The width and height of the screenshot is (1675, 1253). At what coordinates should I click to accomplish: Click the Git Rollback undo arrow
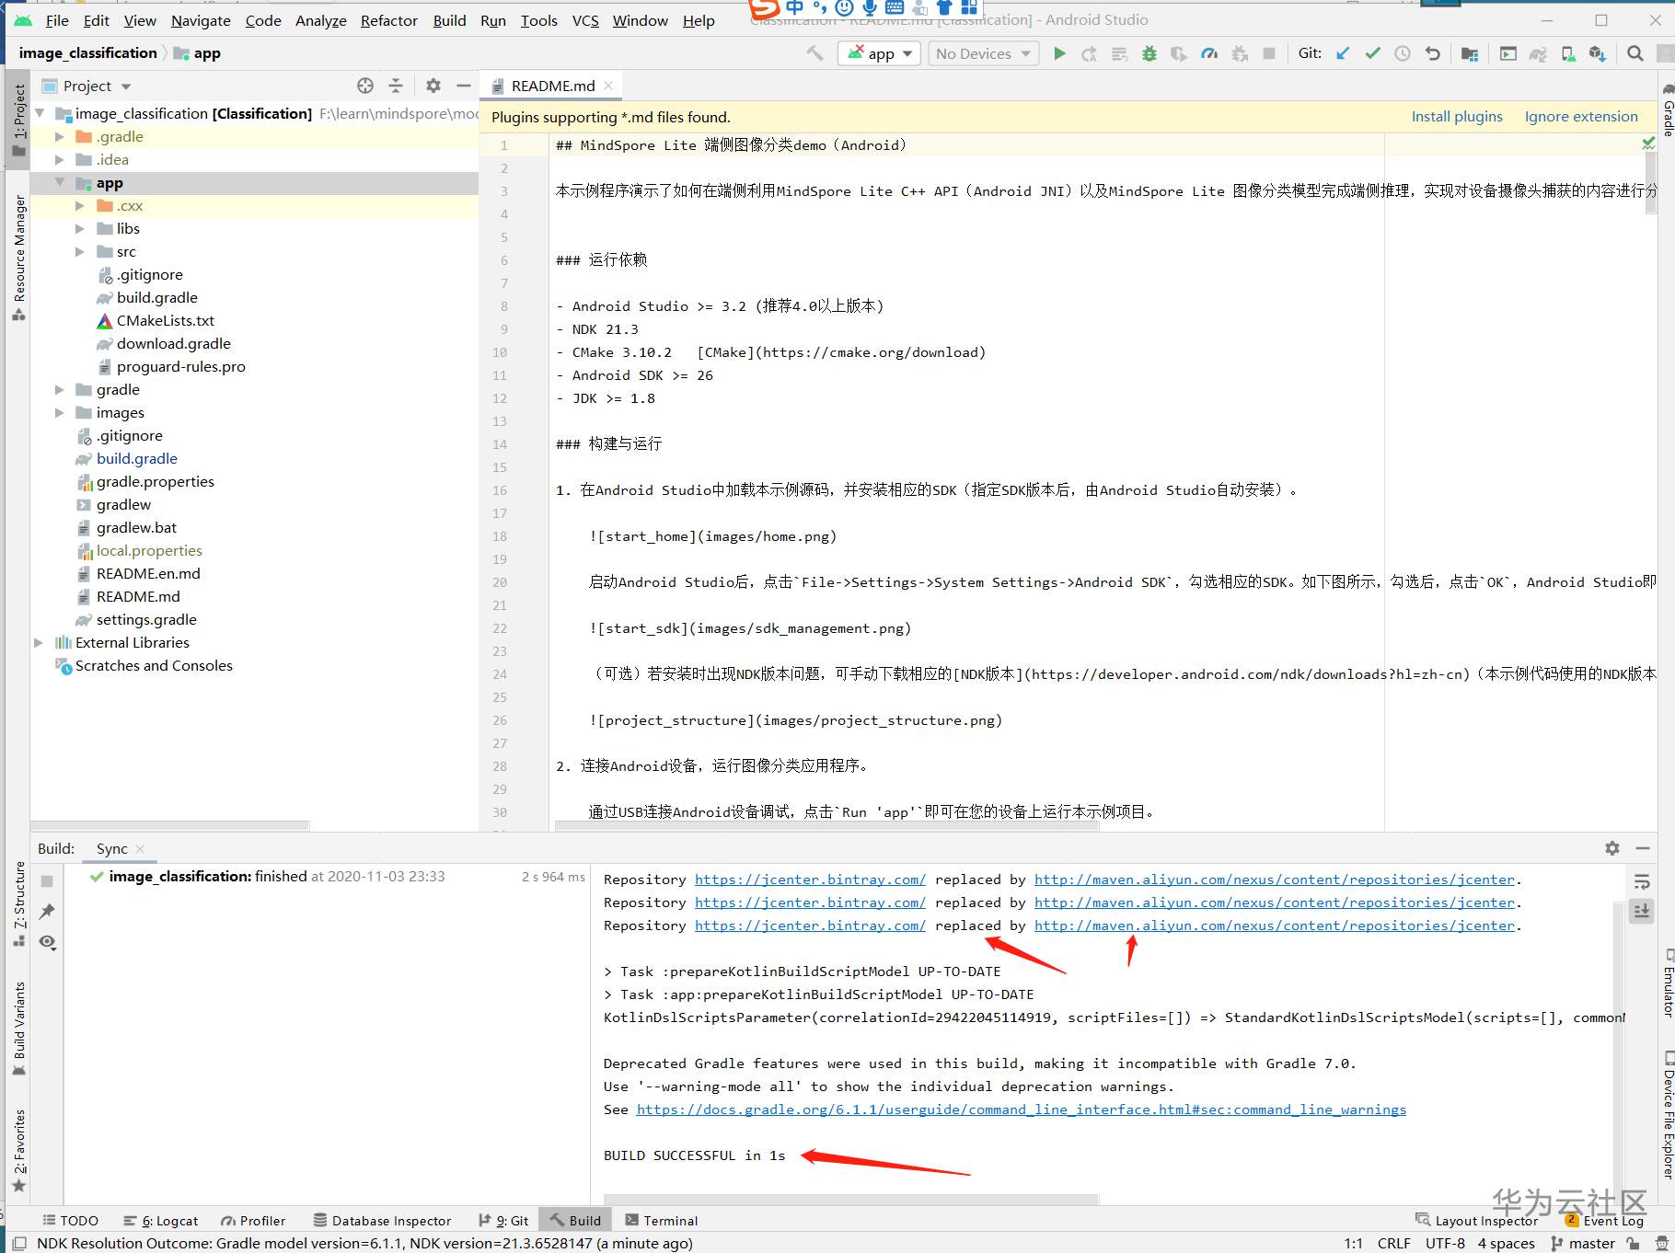pos(1432,53)
